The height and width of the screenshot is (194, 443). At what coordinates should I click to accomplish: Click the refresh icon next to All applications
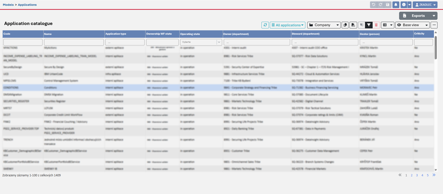(x=265, y=25)
